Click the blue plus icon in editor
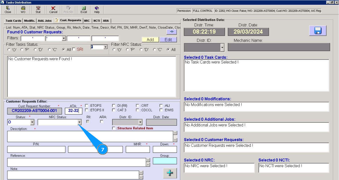Viewport: 339px width, 180px height. coord(170,173)
